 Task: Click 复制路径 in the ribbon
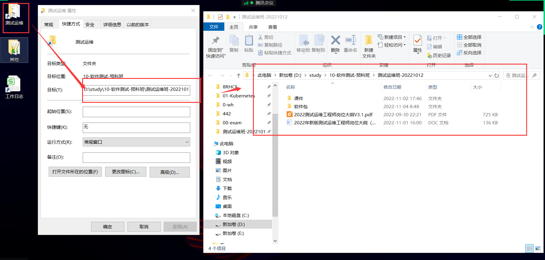click(270, 45)
